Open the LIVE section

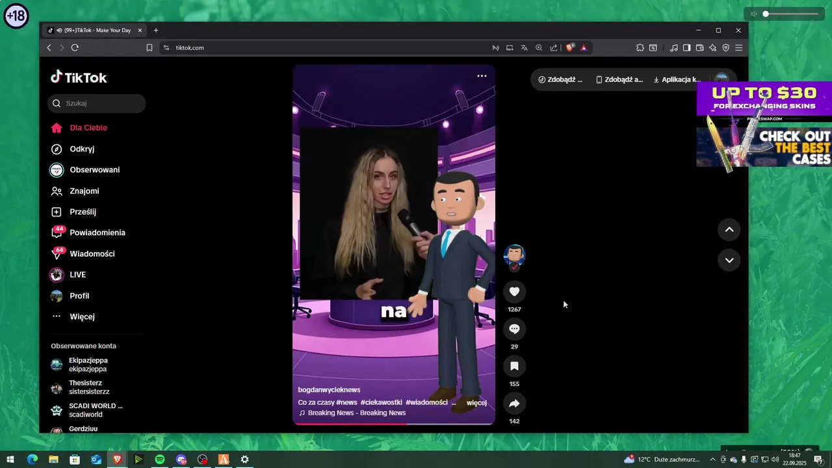point(77,275)
